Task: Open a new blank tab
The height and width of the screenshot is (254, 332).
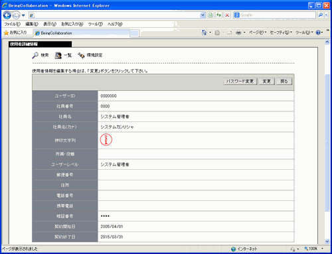Action: pos(135,33)
